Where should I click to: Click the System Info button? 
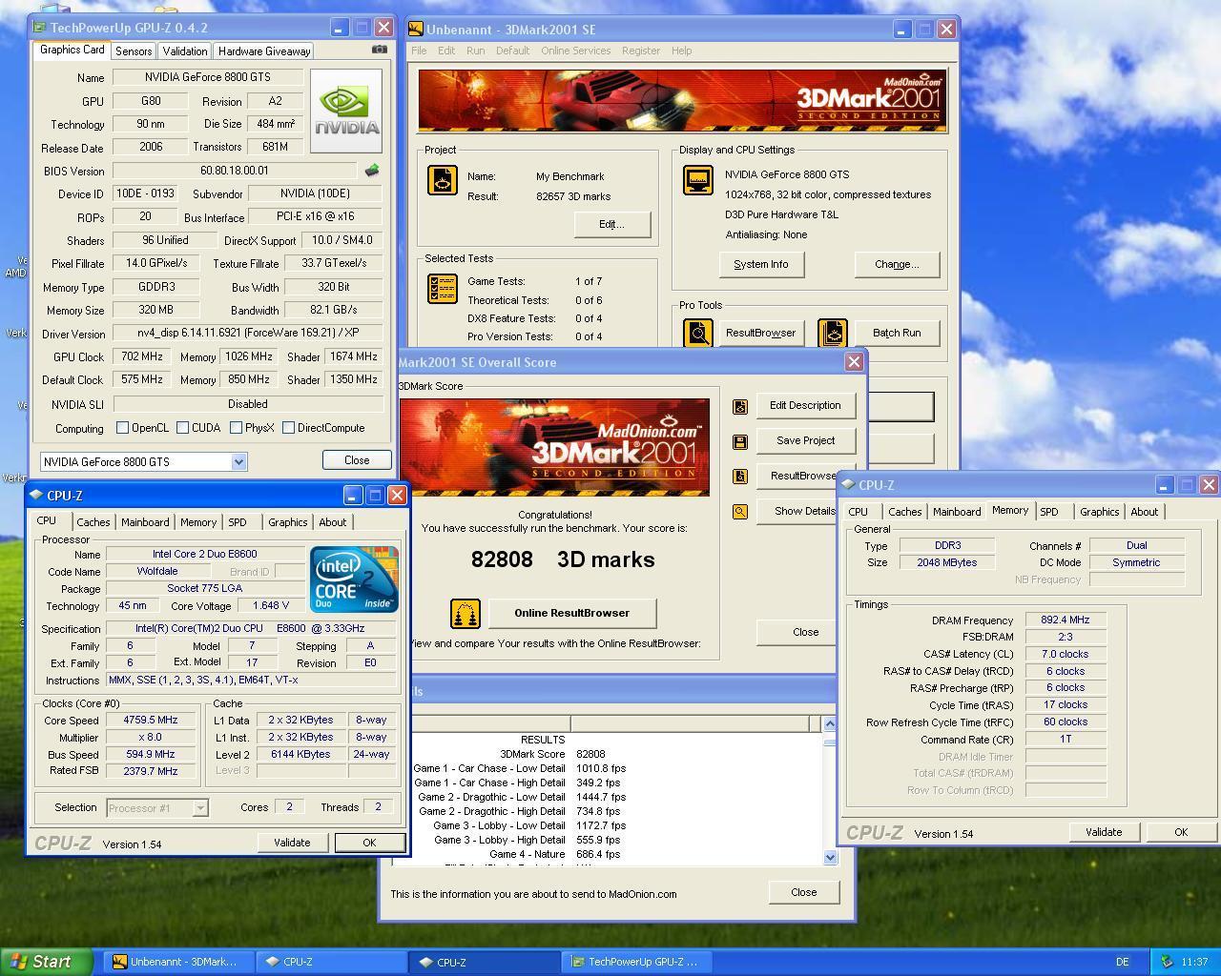pos(761,264)
